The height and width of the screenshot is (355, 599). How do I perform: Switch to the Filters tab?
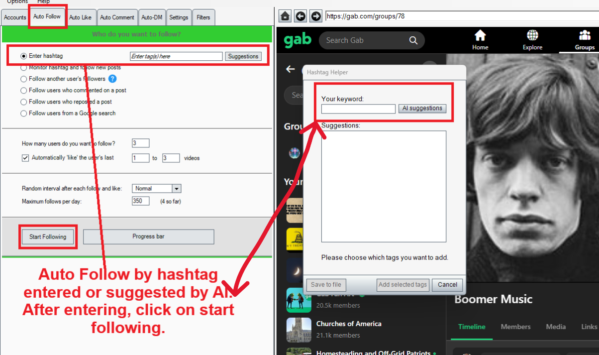tap(203, 17)
